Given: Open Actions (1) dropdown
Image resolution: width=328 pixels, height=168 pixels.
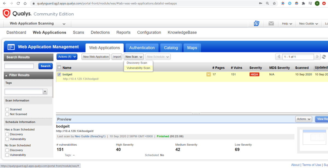Looking at the screenshot, I should 67,57.
